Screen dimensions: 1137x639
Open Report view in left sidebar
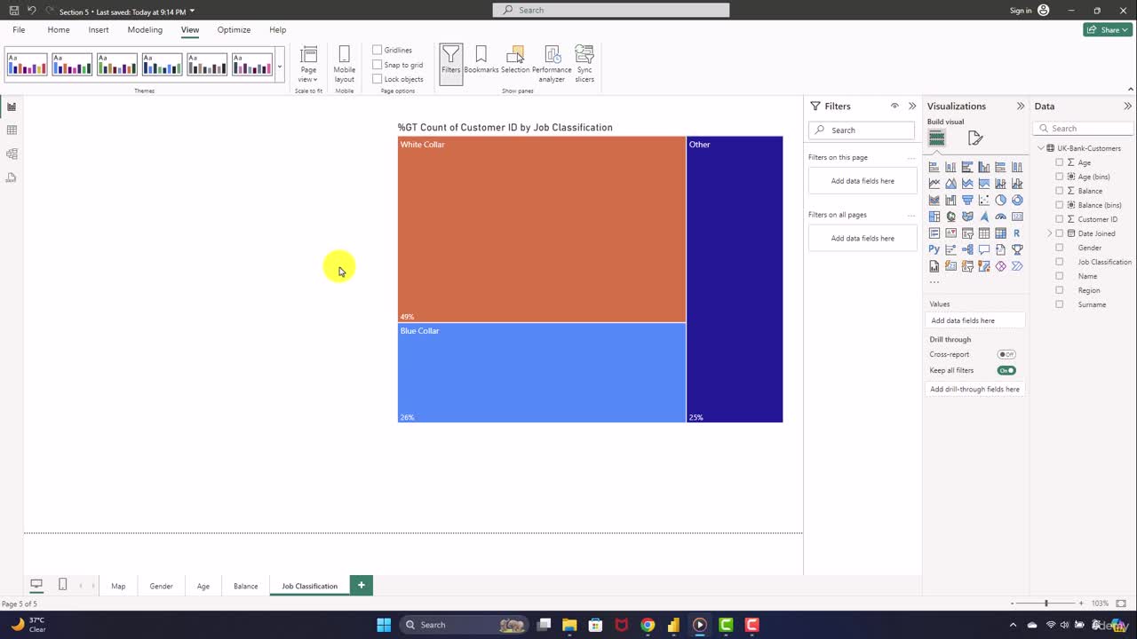(12, 106)
